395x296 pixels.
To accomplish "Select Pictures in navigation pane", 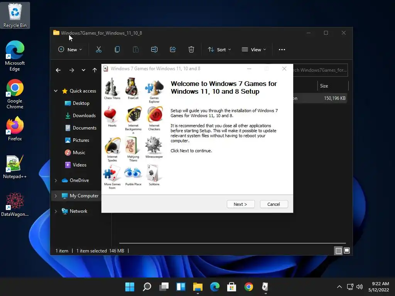I will coord(77,140).
